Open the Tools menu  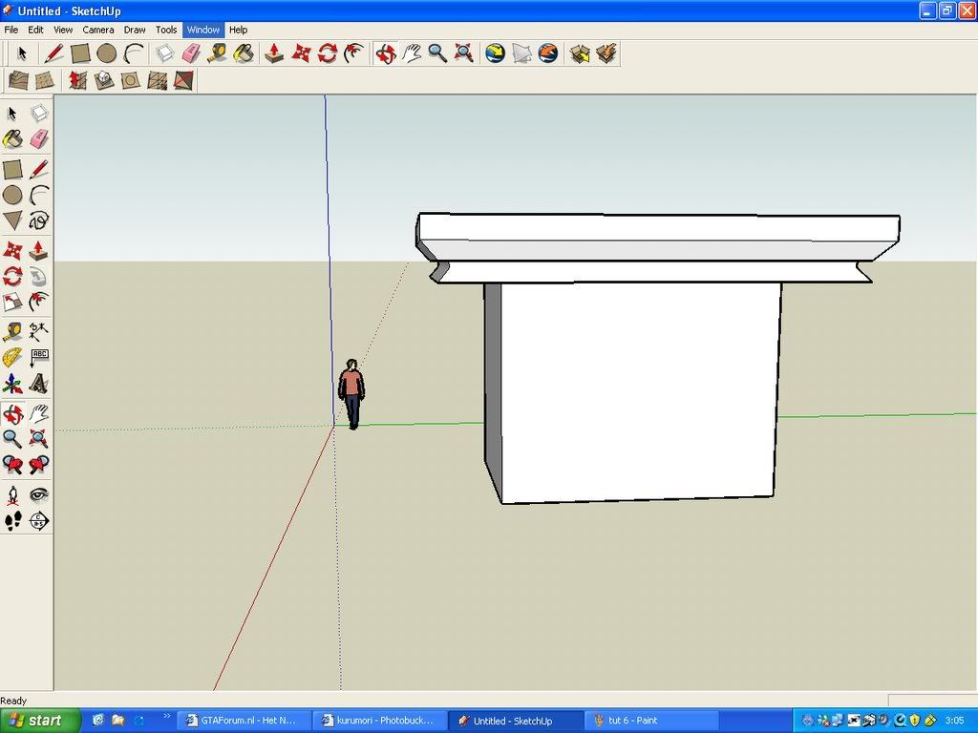tap(166, 30)
